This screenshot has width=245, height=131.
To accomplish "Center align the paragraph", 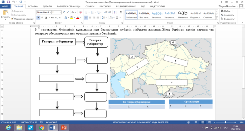I will (x=90, y=18).
